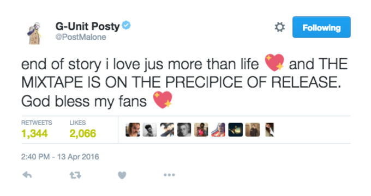The width and height of the screenshot is (371, 196).
Task: Open the gear settings dropdown
Action: [x=280, y=27]
